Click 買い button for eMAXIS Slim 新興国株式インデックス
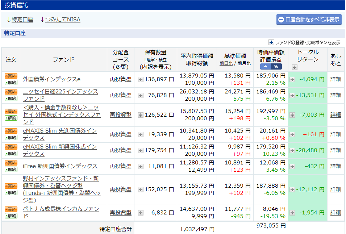The width and height of the screenshot is (346, 234). pos(11,147)
